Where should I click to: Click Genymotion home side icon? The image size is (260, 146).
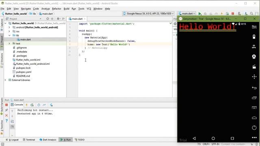tap(254, 118)
